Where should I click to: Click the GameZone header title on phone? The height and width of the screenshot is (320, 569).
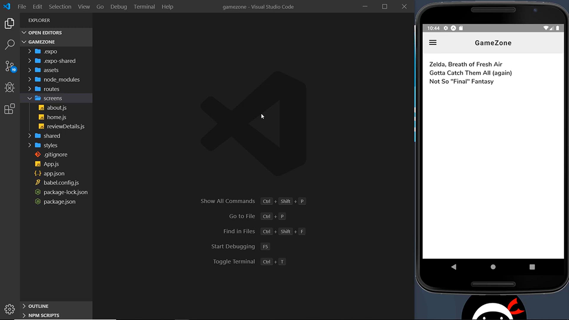(493, 43)
